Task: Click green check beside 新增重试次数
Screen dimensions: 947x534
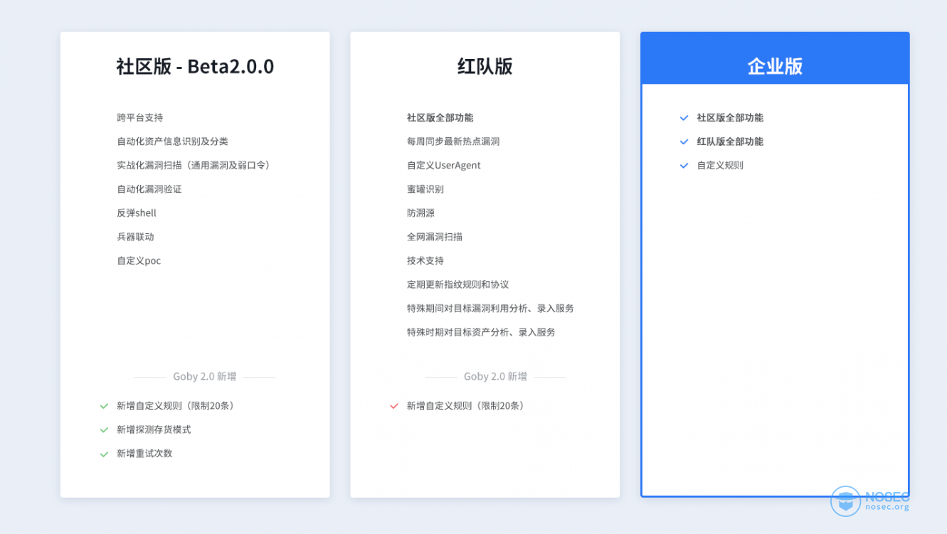Action: (104, 454)
